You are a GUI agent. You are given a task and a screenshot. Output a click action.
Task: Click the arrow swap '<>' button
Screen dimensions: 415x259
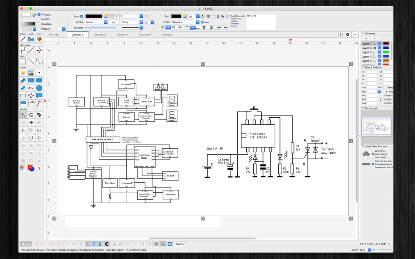click(114, 22)
